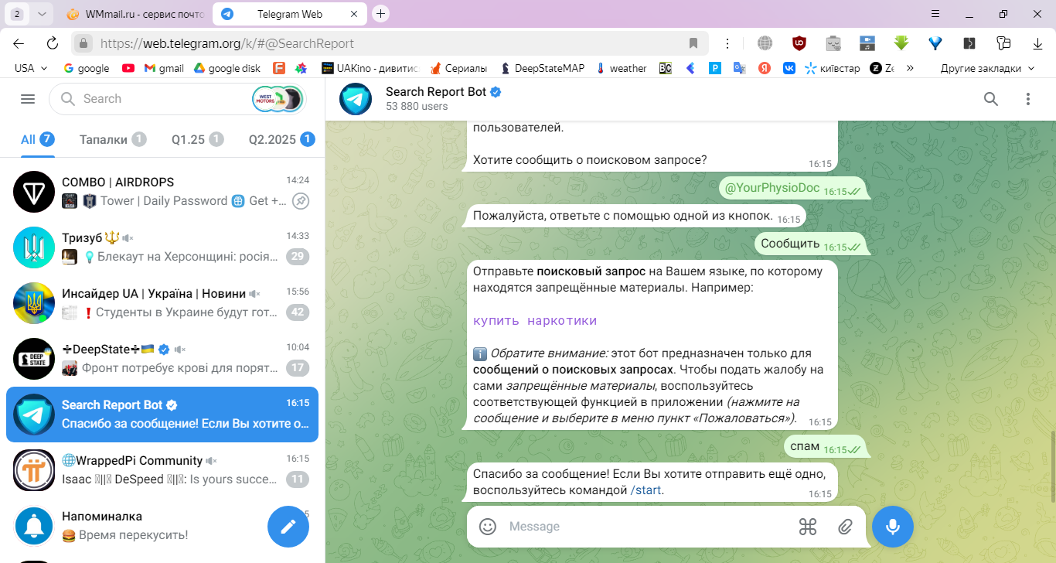The image size is (1056, 563).
Task: Select the All chat folder tab
Action: [x=36, y=140]
